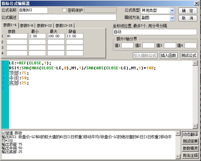This screenshot has height=161, width=201.
Task: Click code line LC:=REF(CLOSE,1);
Action: point(30,63)
